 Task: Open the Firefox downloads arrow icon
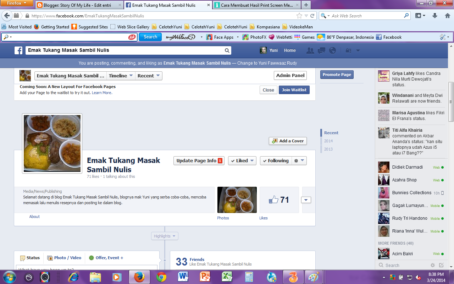[435, 16]
